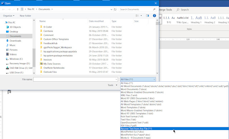Open view options dropdown arrow

point(141,16)
